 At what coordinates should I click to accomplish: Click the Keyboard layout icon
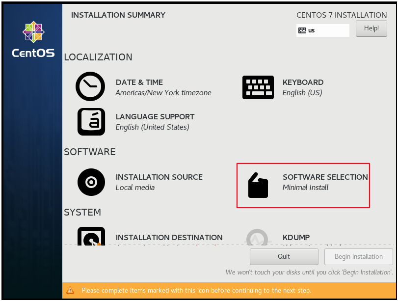click(258, 87)
